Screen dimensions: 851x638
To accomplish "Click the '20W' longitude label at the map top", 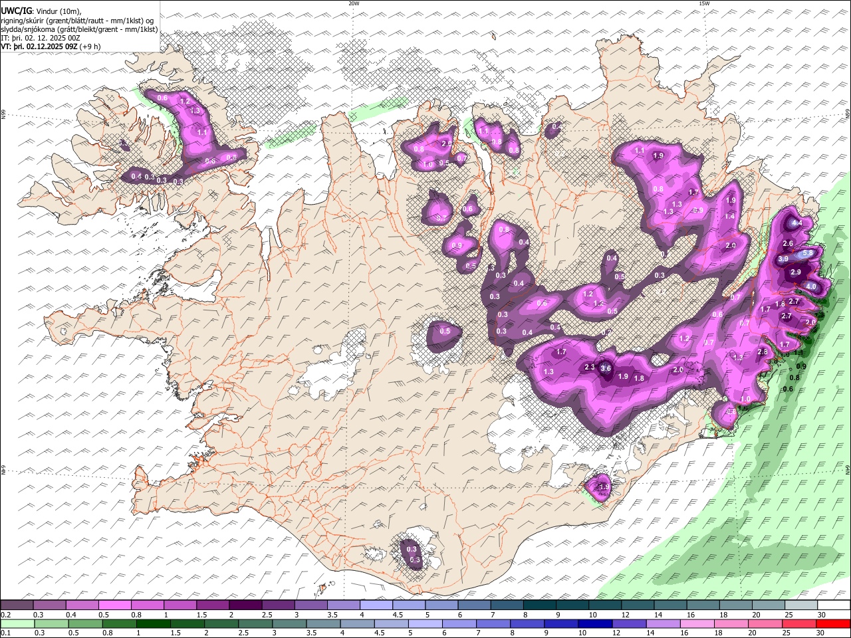I will click(354, 3).
